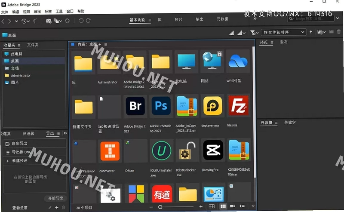Switch to the 筛选器 tab
The width and height of the screenshot is (344, 212).
[x=28, y=133]
